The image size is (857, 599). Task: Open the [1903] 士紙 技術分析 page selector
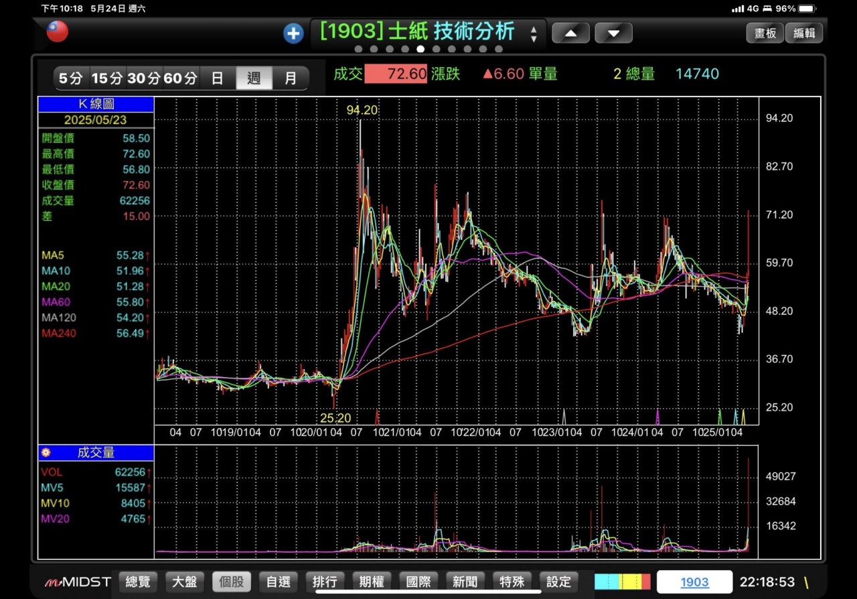coord(427,32)
